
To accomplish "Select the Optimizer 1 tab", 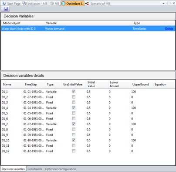I will click(x=72, y=3).
